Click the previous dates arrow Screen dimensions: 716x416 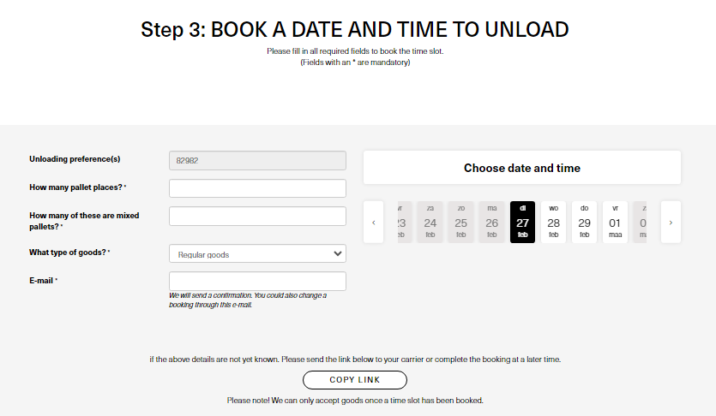coord(374,223)
